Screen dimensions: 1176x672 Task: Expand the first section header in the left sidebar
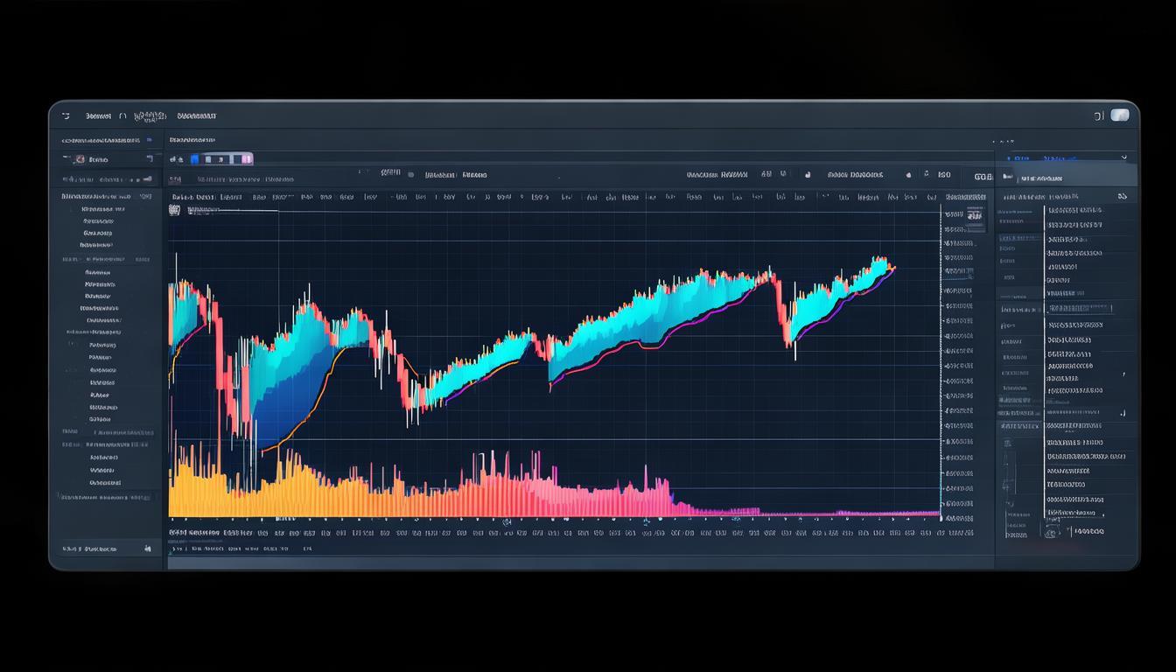pyautogui.click(x=101, y=140)
